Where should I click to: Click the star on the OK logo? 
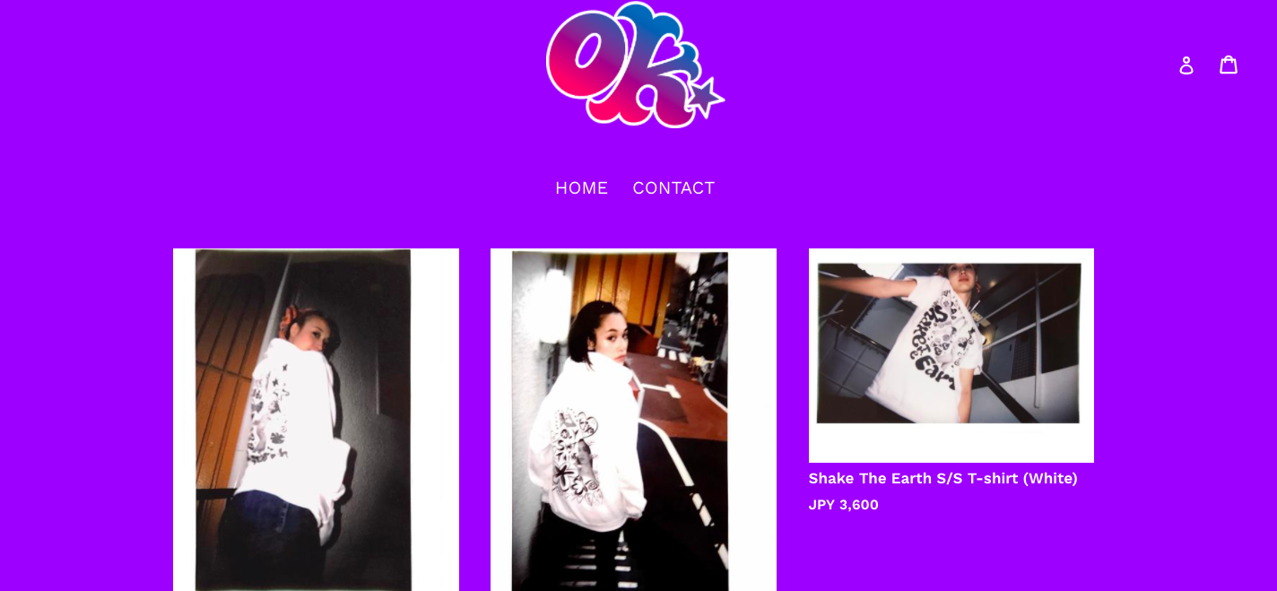(705, 96)
